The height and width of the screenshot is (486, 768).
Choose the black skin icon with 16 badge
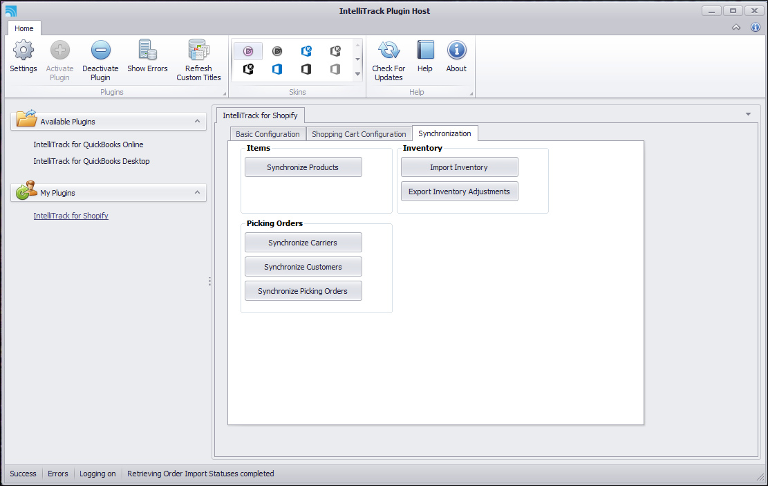(248, 69)
